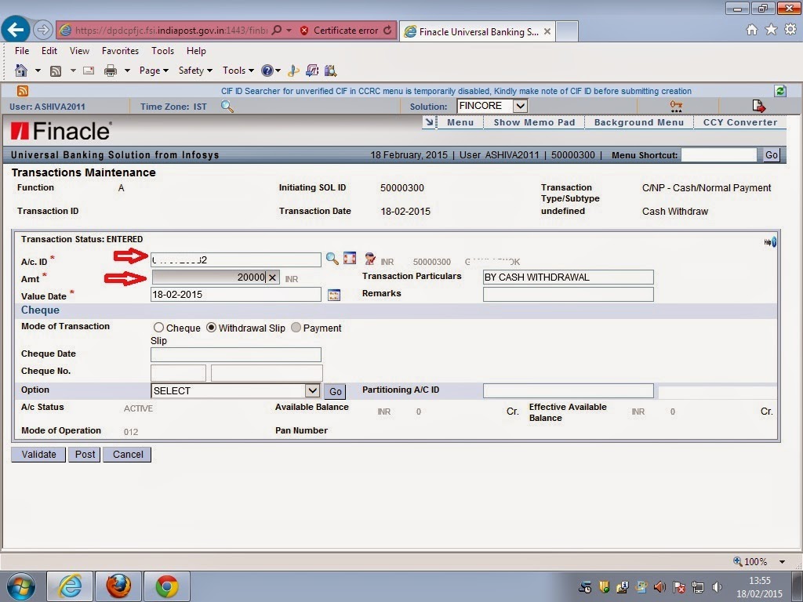This screenshot has height=602, width=803.
Task: Clear the Amt field with the X
Action: coord(272,277)
